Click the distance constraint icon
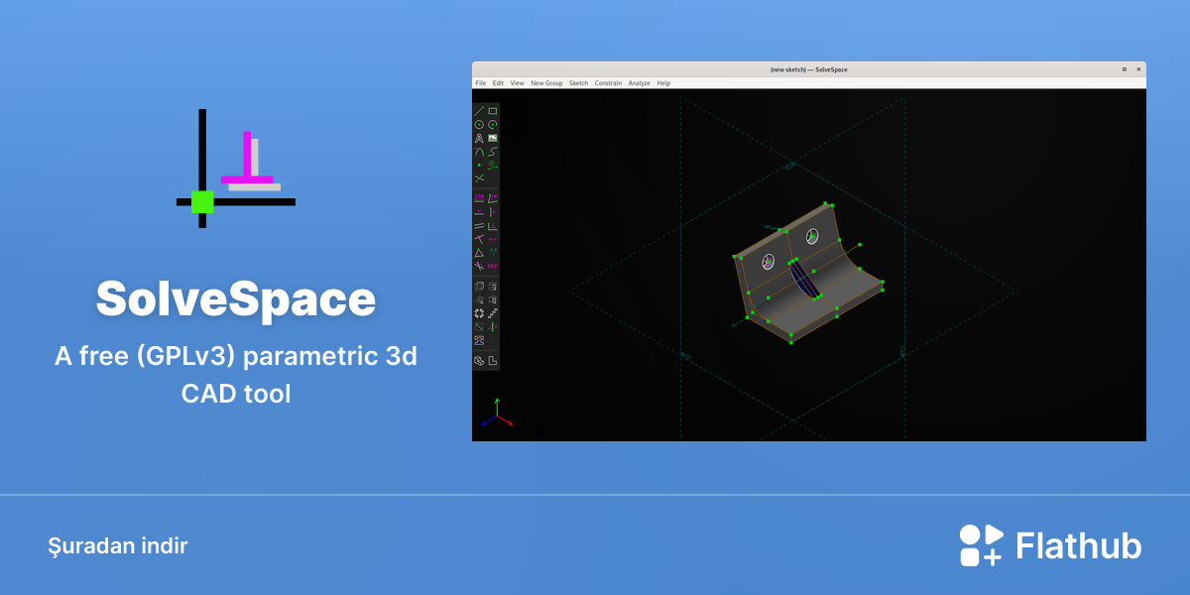This screenshot has width=1190, height=595. coord(479,197)
